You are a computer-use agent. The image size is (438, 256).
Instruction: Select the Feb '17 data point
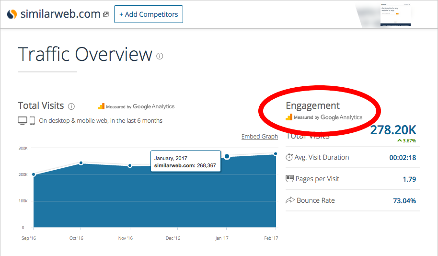tap(276, 154)
